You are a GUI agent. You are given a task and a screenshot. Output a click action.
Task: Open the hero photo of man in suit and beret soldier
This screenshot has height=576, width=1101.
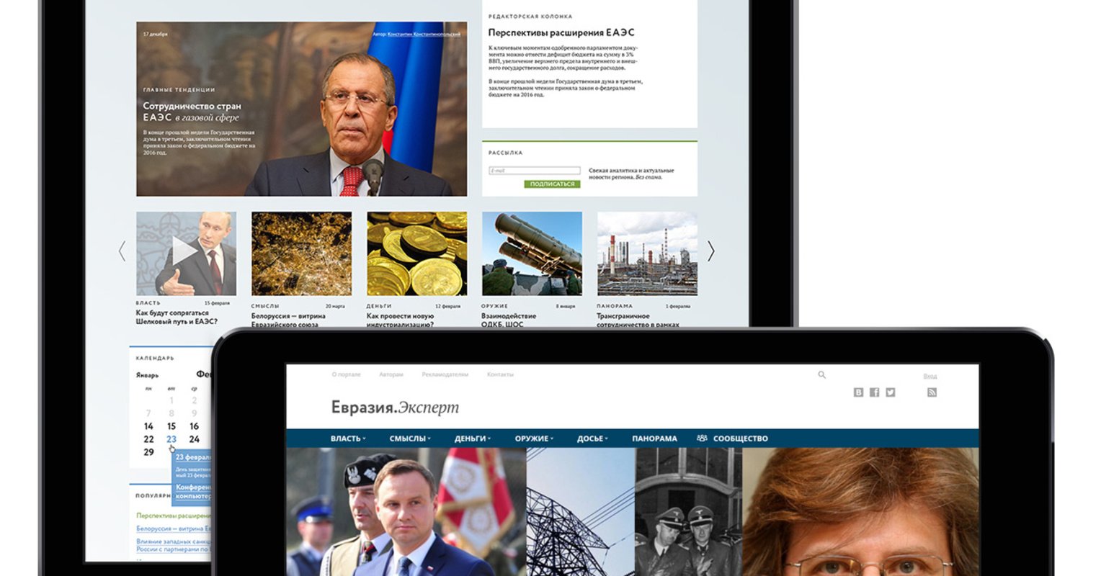click(406, 512)
